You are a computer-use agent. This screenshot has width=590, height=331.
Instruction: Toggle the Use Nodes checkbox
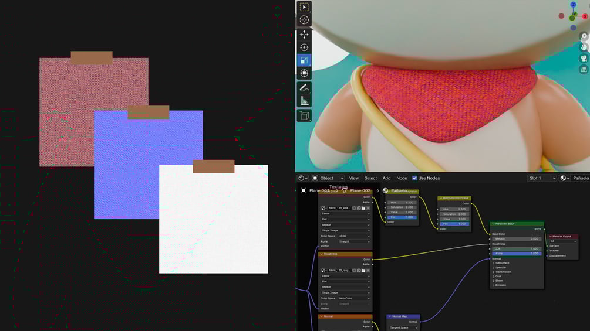[414, 178]
